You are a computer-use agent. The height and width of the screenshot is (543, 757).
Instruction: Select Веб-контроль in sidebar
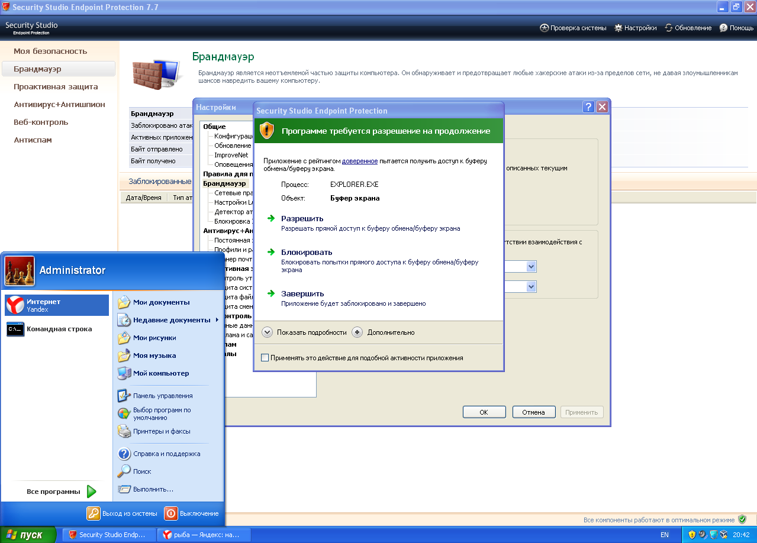[x=41, y=122]
